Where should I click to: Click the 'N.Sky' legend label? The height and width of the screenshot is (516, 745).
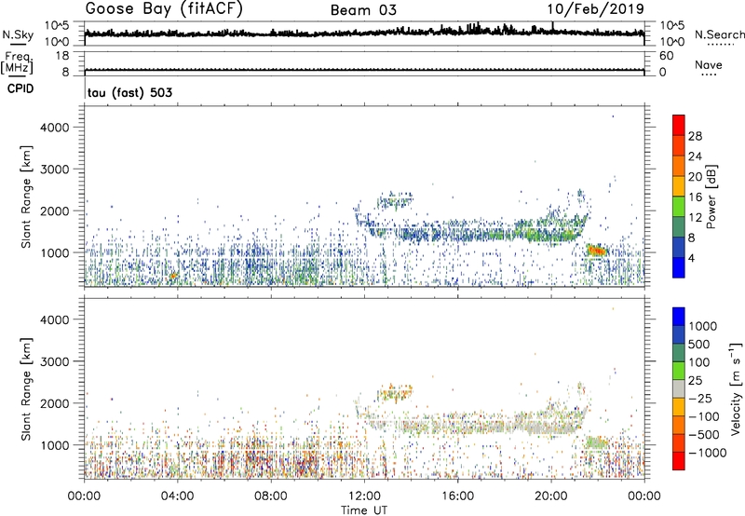pos(18,34)
